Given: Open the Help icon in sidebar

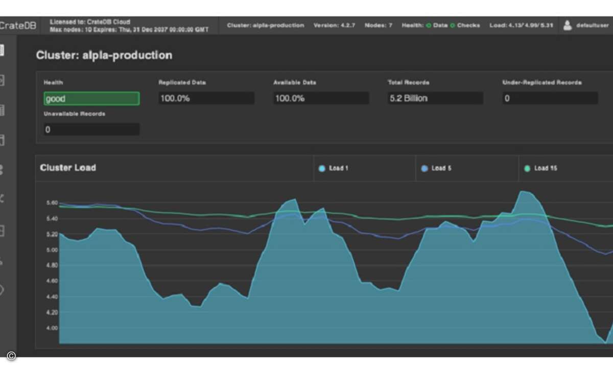Looking at the screenshot, I should pos(2,291).
